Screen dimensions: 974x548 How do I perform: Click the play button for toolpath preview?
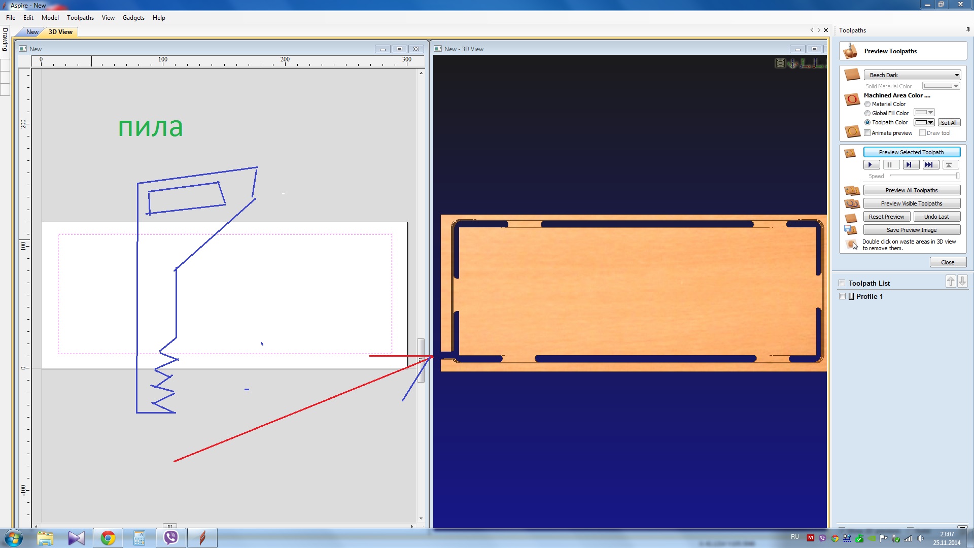coord(871,165)
